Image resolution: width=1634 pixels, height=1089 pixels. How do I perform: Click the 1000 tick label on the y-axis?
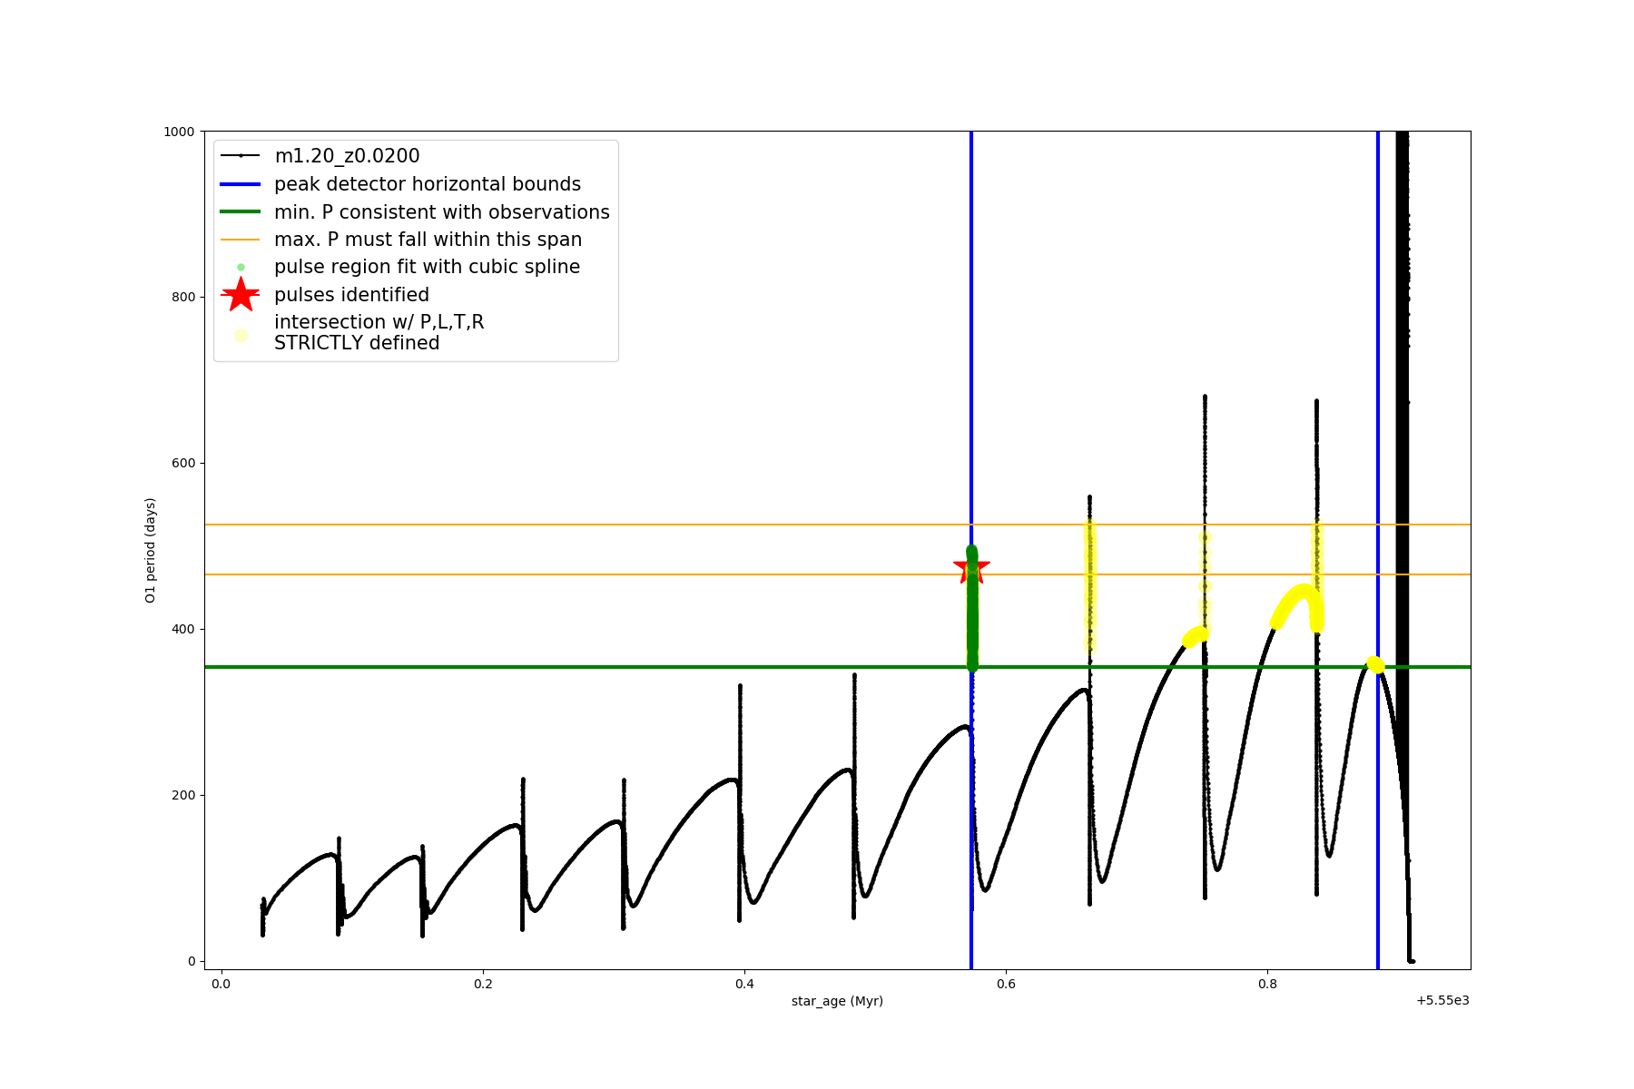point(179,132)
